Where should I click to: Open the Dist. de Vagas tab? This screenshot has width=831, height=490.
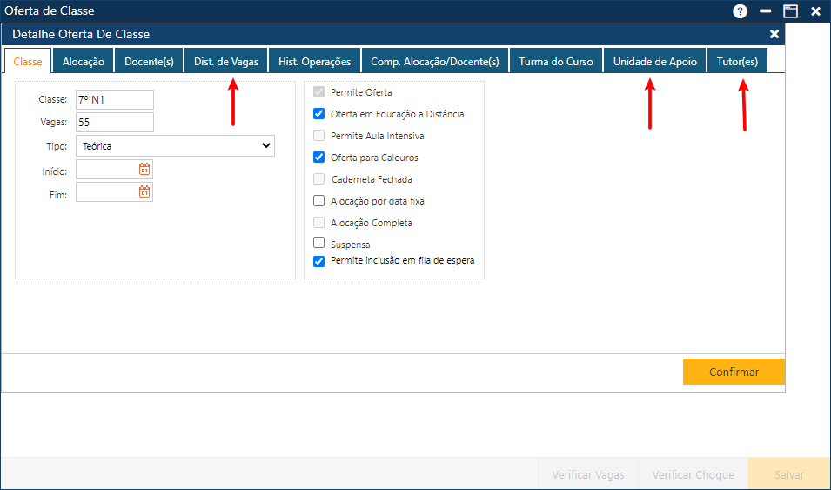coord(225,62)
